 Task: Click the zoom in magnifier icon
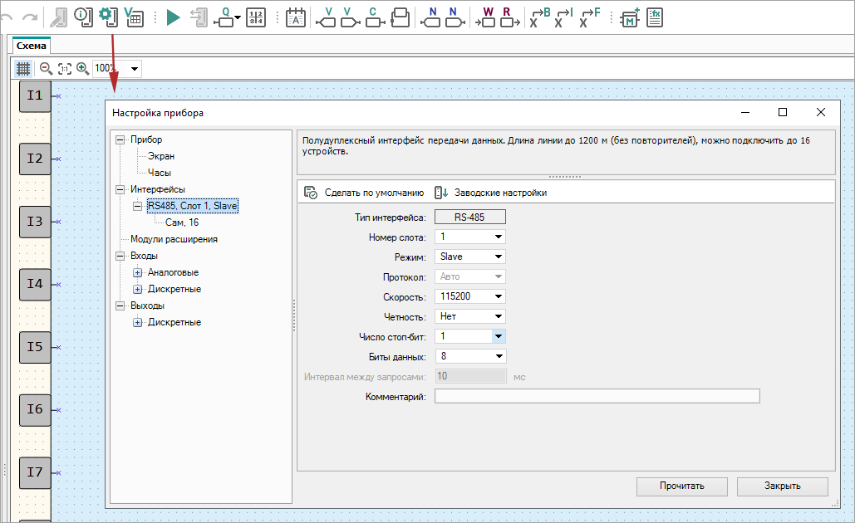click(x=82, y=68)
